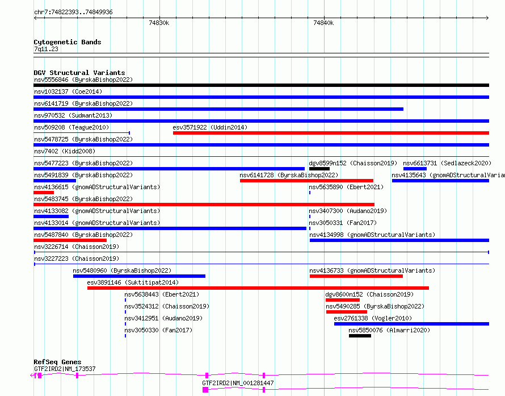The image size is (505, 396).
Task: Click the 74830k ruler position marker
Action: click(159, 23)
